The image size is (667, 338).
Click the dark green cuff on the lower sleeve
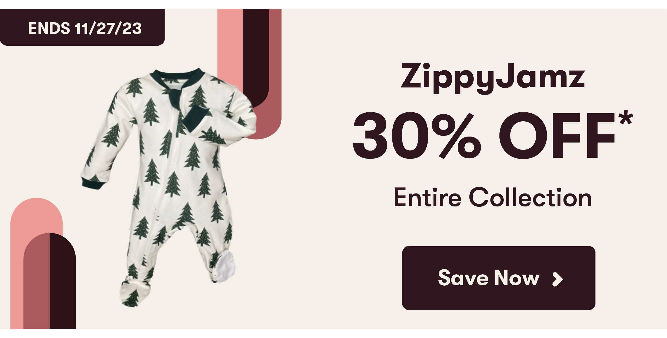point(93,184)
